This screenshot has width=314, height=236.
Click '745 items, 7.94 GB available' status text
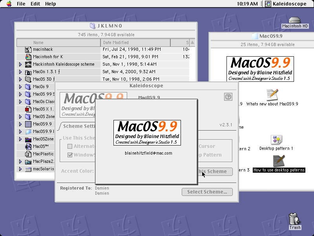point(106,35)
